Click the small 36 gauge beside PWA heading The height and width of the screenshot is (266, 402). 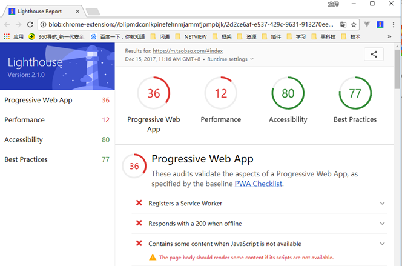point(134,166)
